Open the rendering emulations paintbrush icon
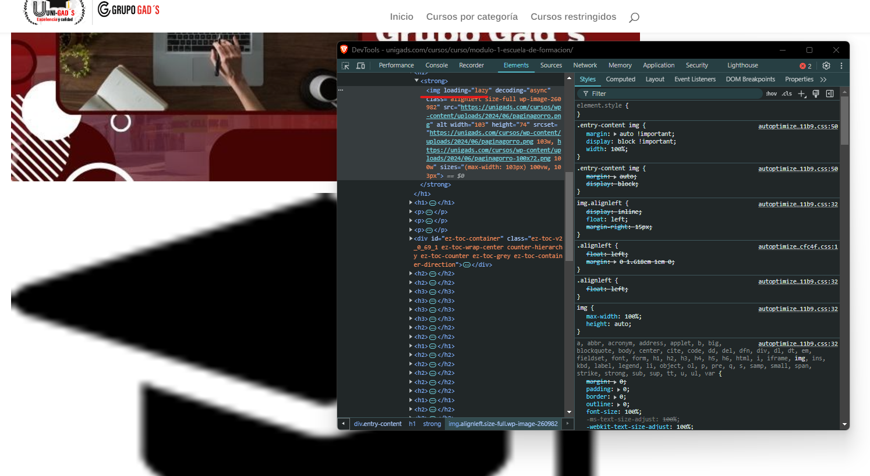Viewport: 870px width, 476px height. [x=816, y=94]
